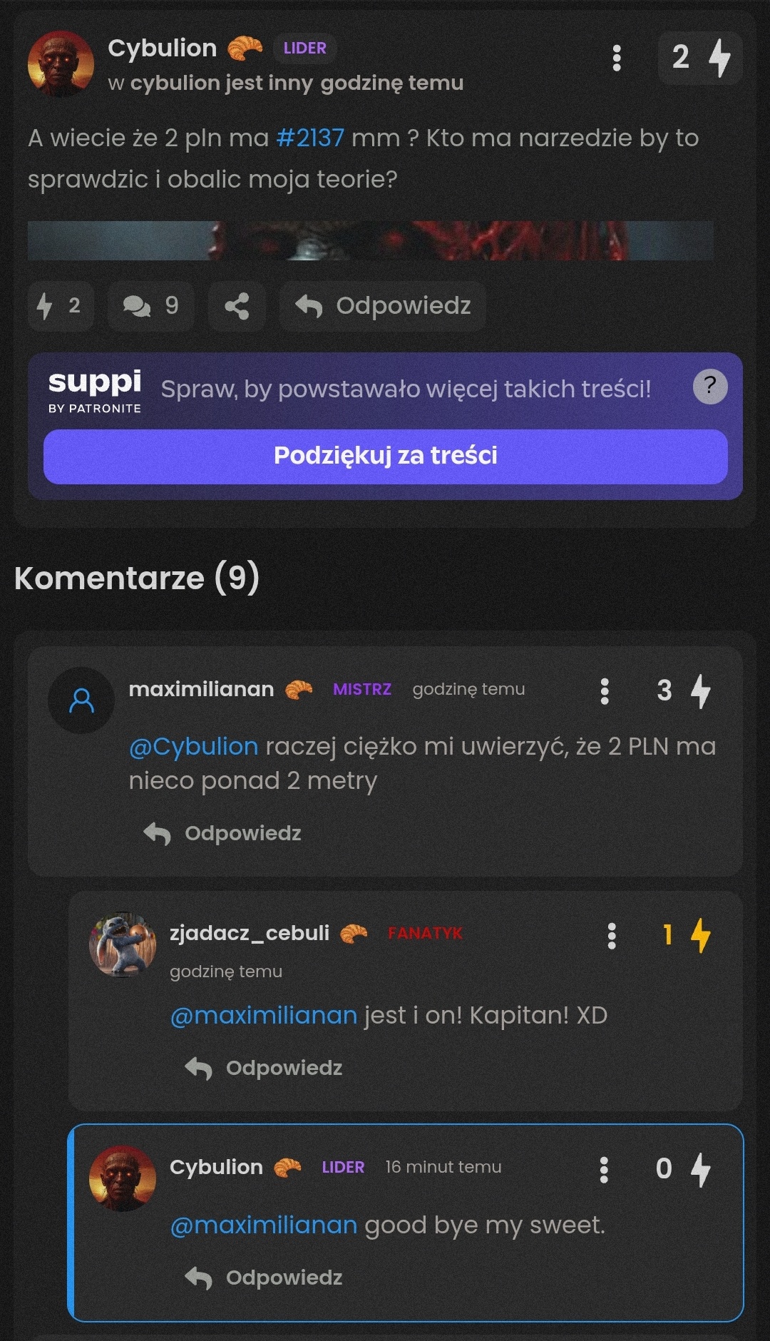The height and width of the screenshot is (1341, 770).
Task: Open zjadacz_cebuli's profile avatar
Action: click(123, 944)
